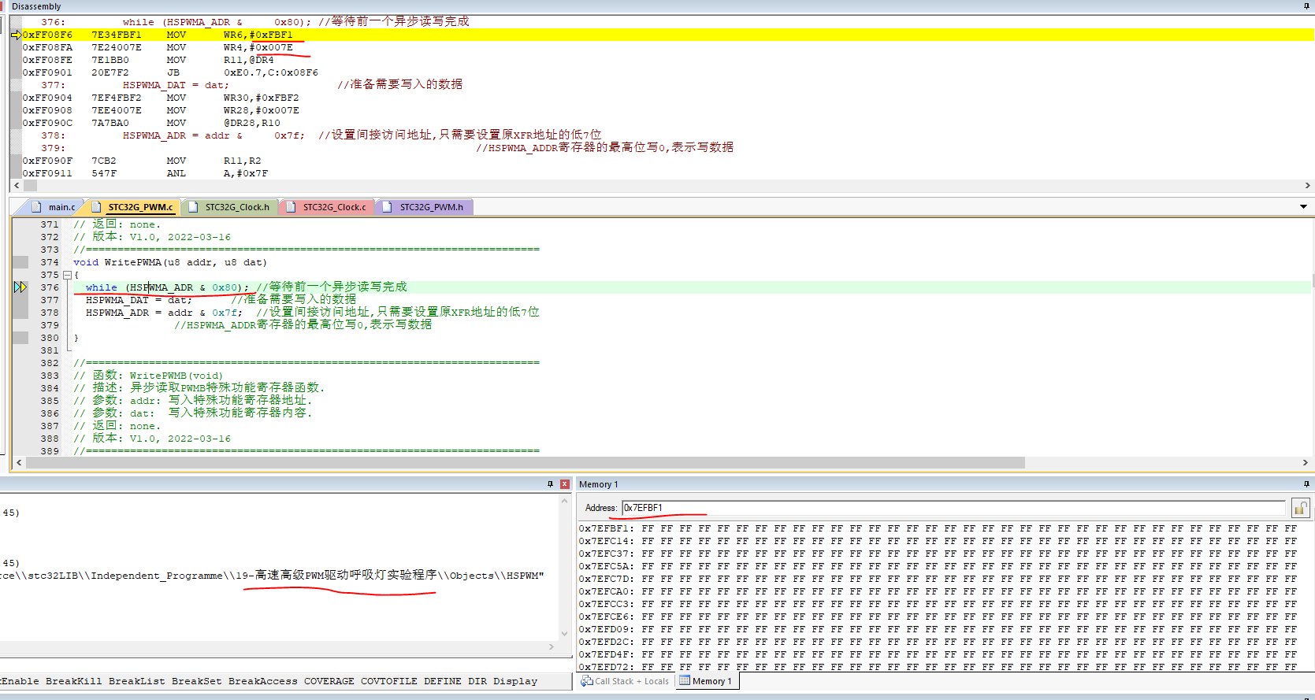The height and width of the screenshot is (700, 1315).
Task: Click the HSPWMA_DAT = dat; statement in the source editor
Action: [x=139, y=300]
